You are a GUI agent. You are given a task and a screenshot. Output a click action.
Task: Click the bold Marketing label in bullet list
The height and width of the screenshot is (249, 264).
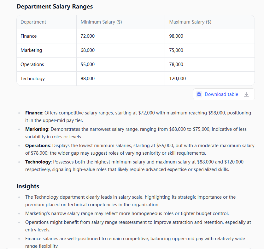[x=37, y=129]
